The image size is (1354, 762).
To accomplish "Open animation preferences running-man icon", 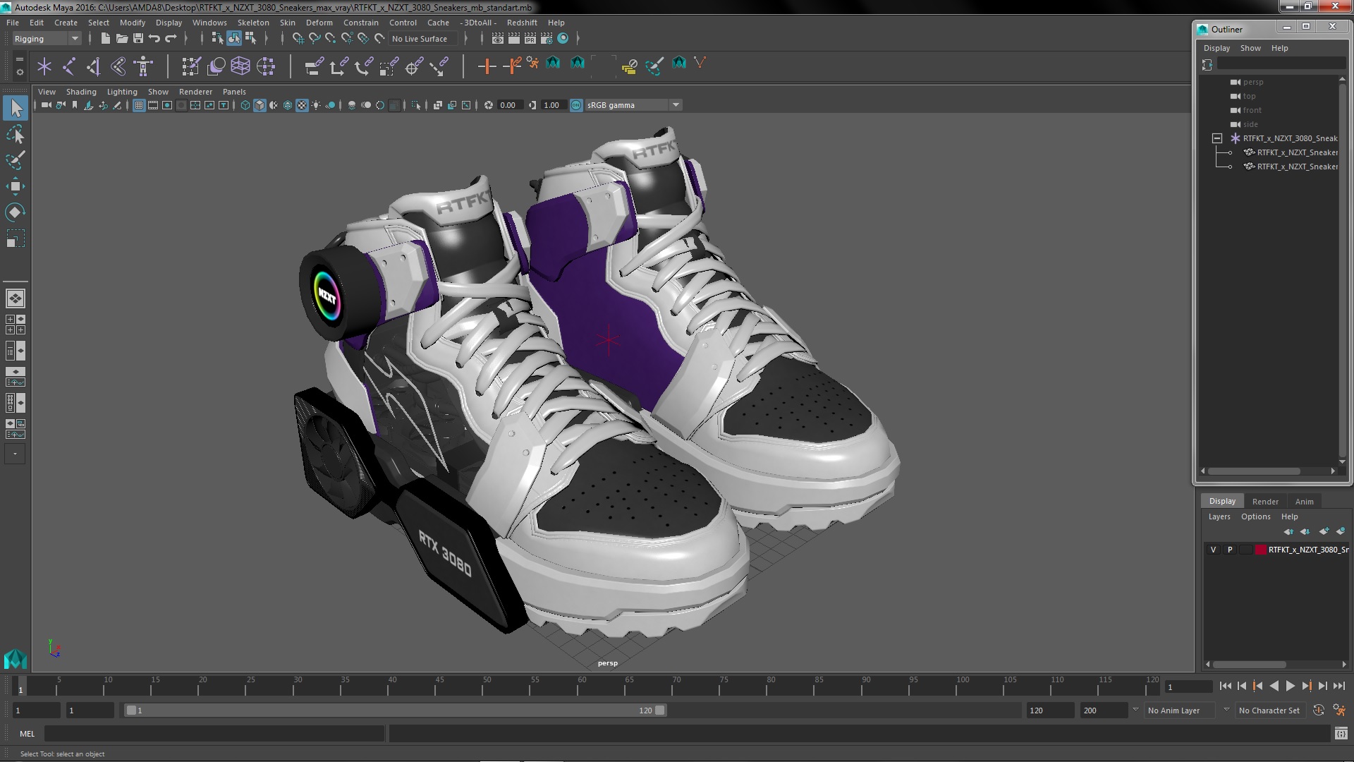I will point(1338,710).
